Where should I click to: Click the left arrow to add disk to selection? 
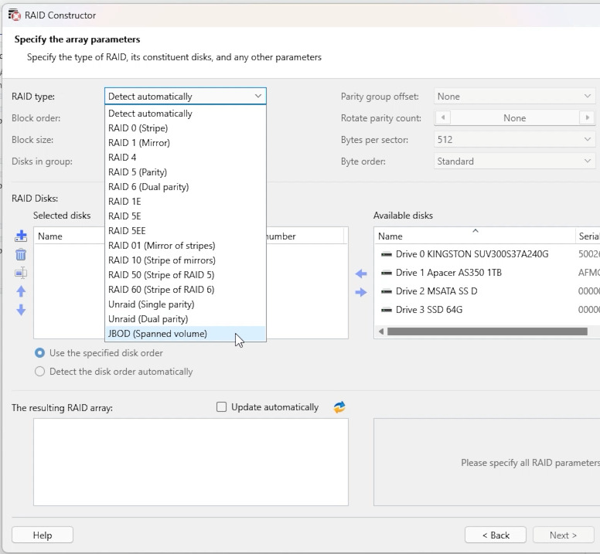pyautogui.click(x=361, y=274)
